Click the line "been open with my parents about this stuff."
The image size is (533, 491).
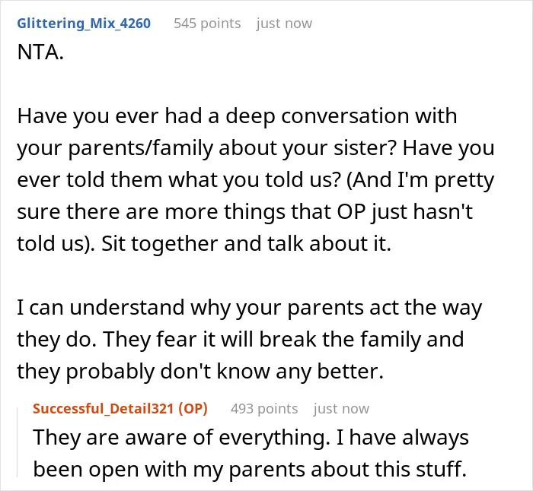coord(250,470)
